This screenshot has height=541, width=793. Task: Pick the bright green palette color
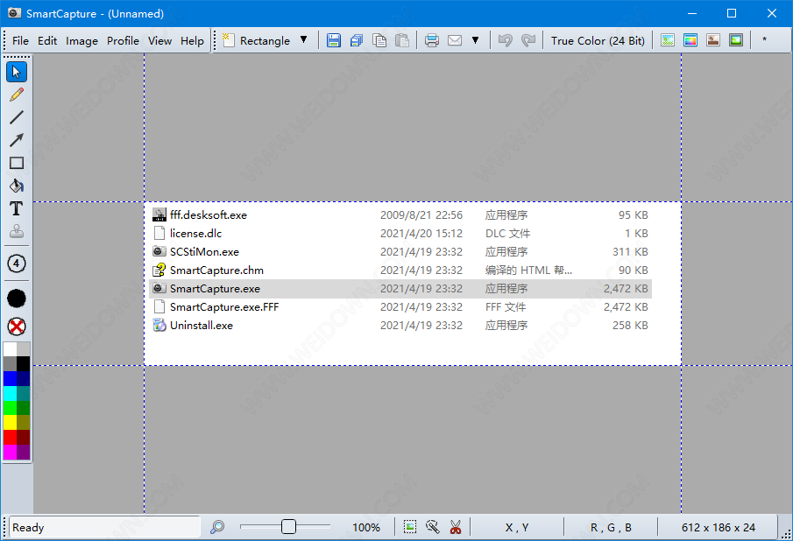click(x=10, y=408)
